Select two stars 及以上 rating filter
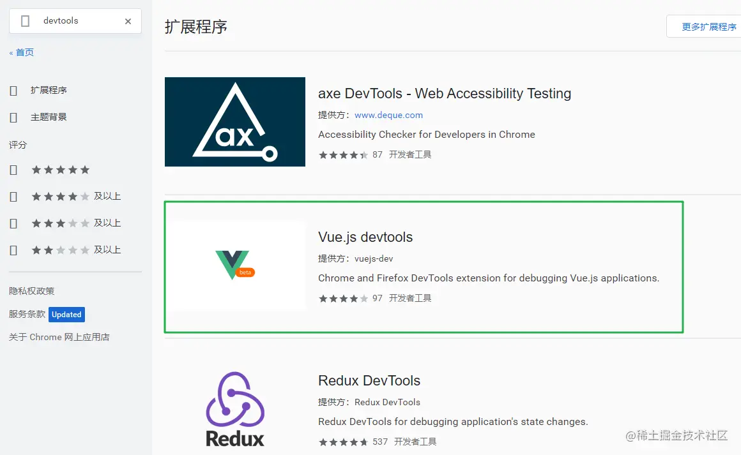The image size is (741, 455). click(13, 250)
